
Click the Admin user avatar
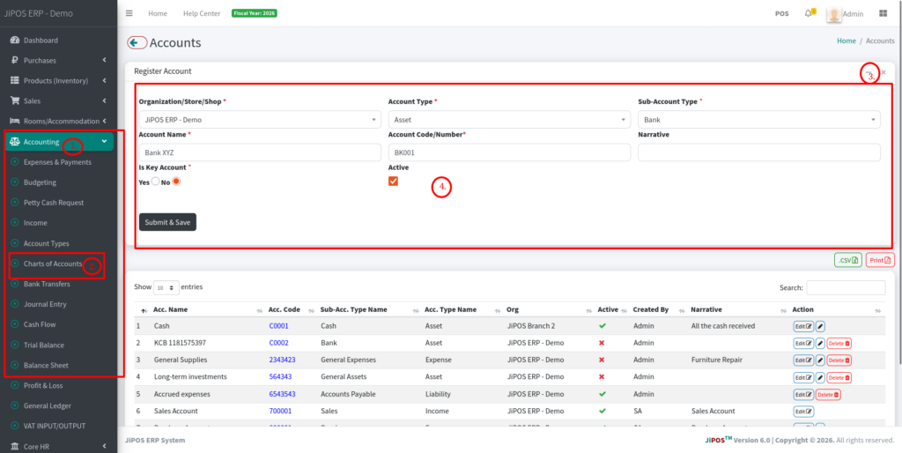point(834,14)
